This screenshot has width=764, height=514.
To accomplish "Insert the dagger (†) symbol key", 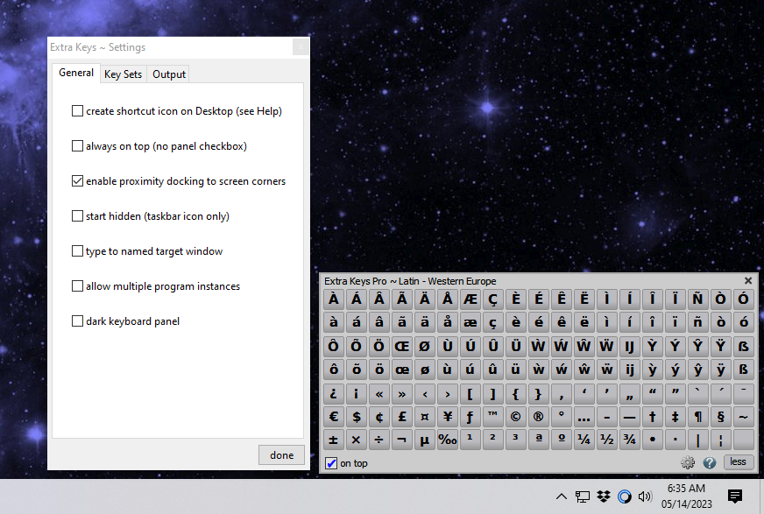I will point(653,417).
